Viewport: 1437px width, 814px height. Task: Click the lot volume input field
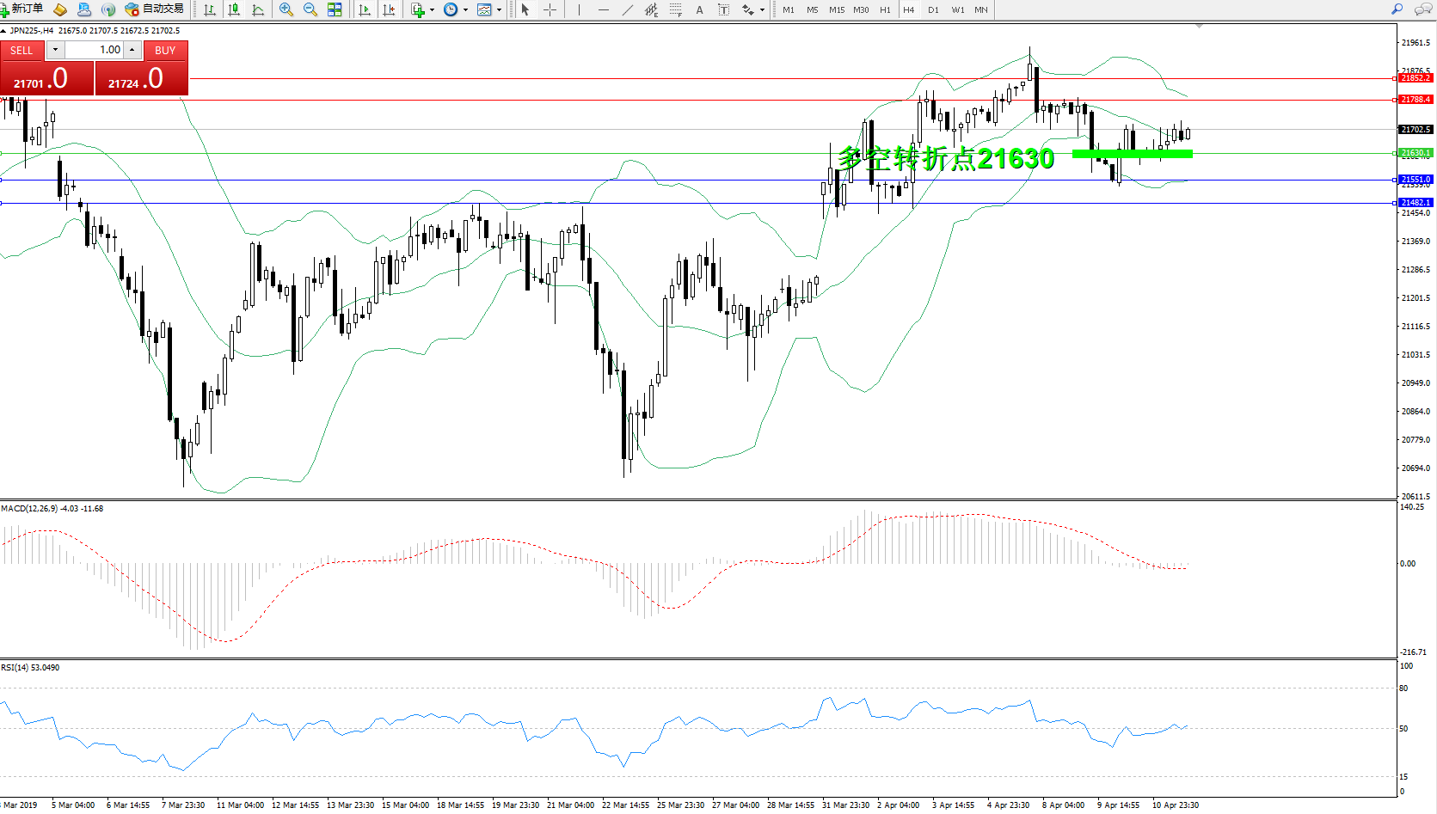95,50
